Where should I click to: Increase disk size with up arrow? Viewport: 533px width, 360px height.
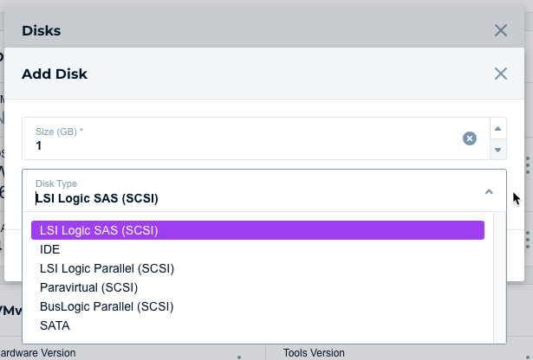(x=498, y=129)
